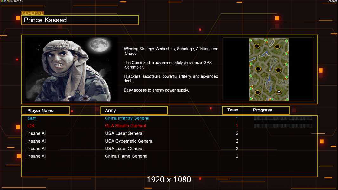
Task: Click Insane AI name in Flame General row
Action: point(36,156)
